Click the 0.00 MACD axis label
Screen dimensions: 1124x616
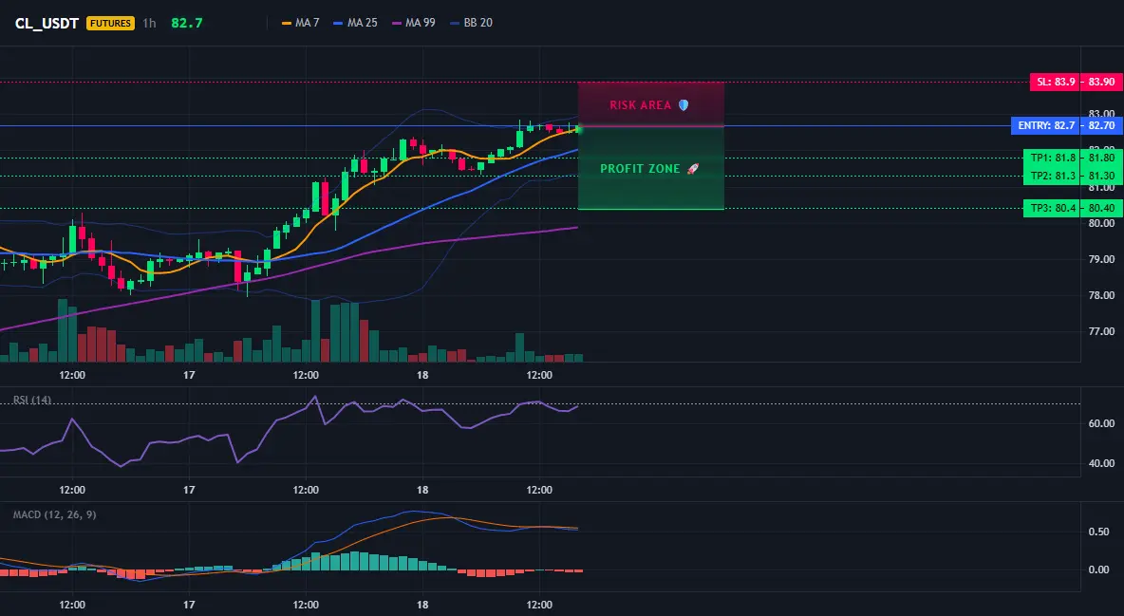[1099, 570]
